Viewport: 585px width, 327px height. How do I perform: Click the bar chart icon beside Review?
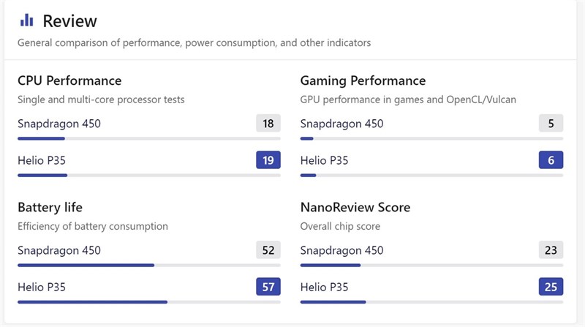click(26, 20)
